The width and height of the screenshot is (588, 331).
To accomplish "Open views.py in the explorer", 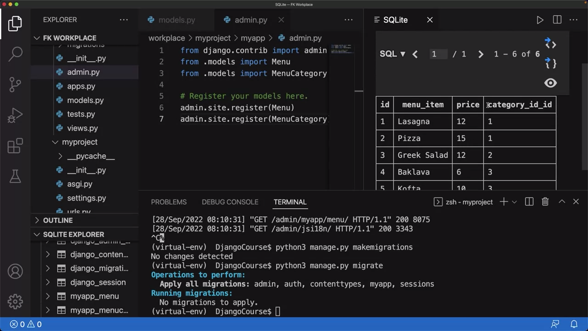I will tap(82, 128).
